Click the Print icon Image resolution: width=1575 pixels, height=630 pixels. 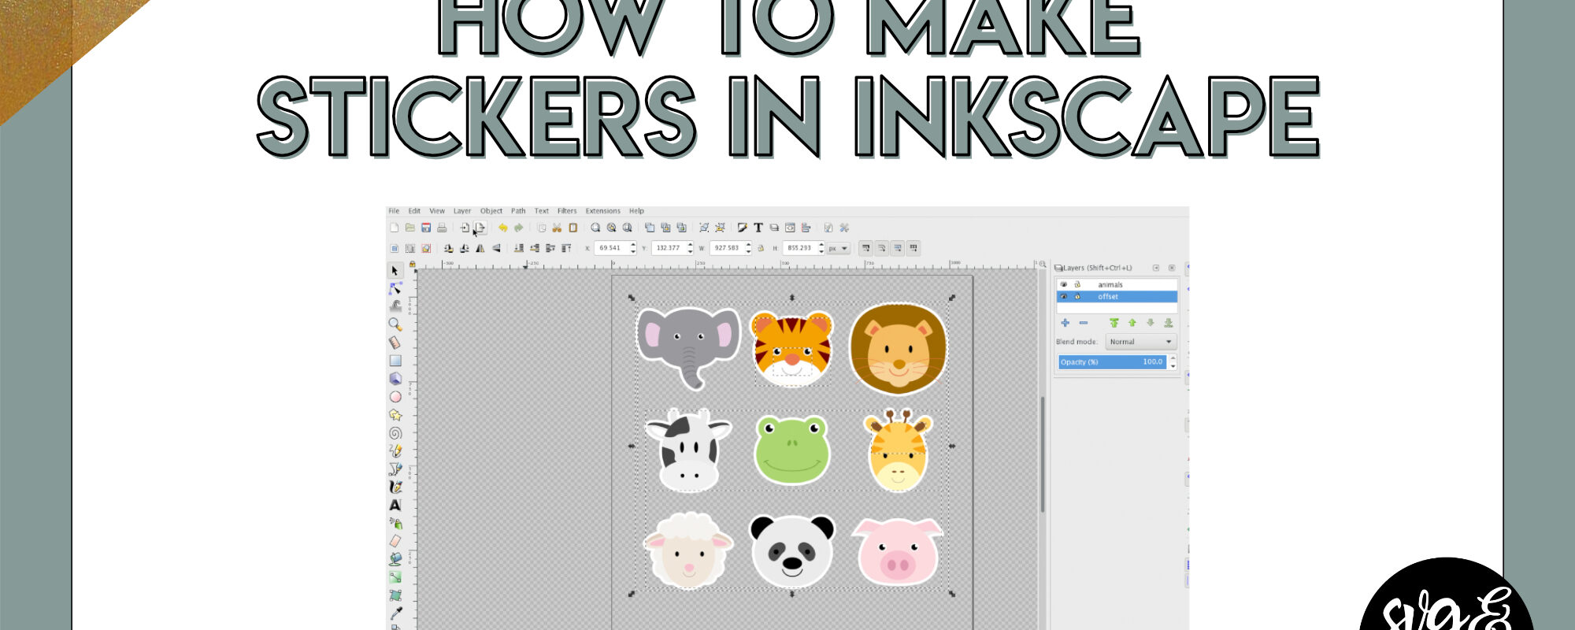[x=442, y=228]
